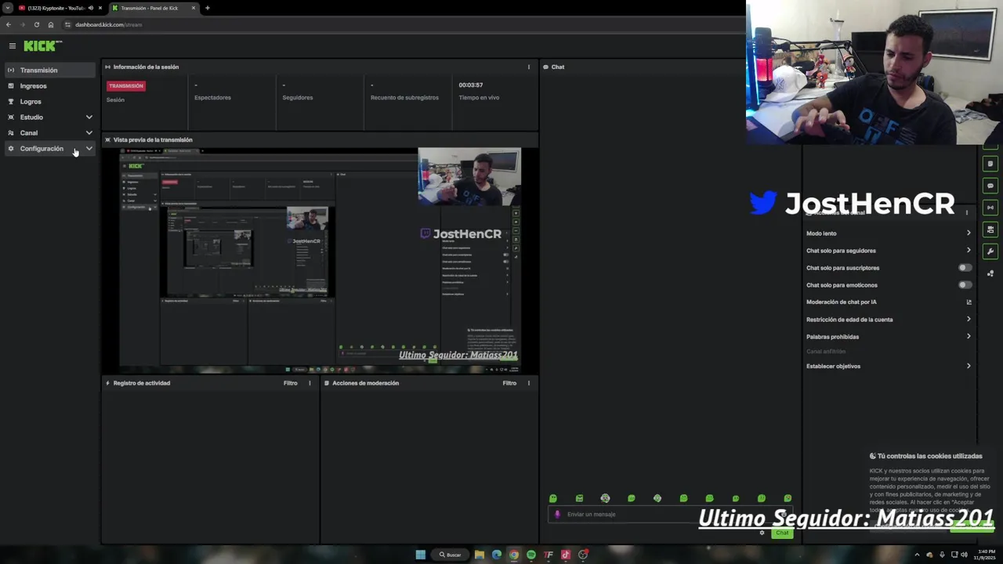The width and height of the screenshot is (1003, 564).
Task: Toggle Chat solo para emoticonos
Action: click(x=965, y=285)
